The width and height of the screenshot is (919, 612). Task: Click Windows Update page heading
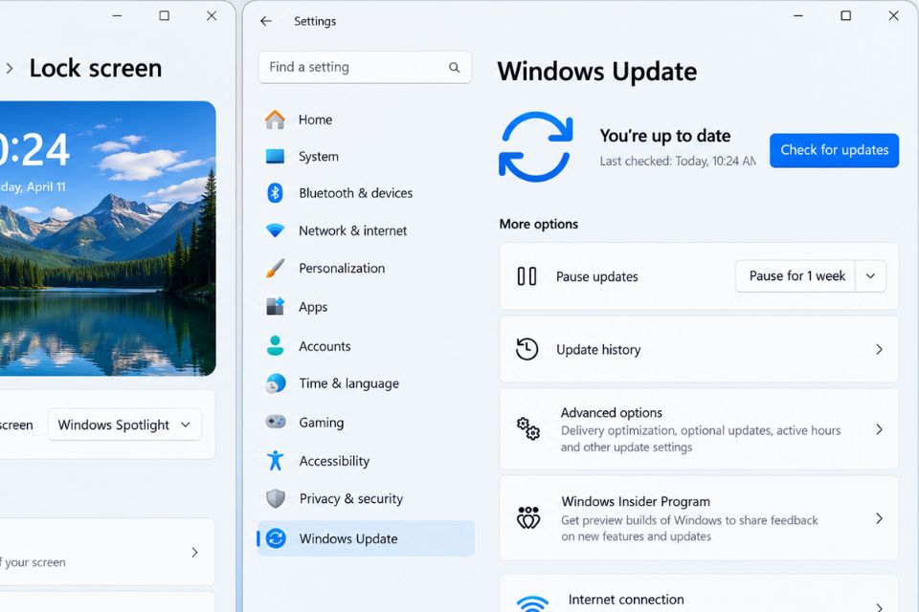tap(597, 72)
